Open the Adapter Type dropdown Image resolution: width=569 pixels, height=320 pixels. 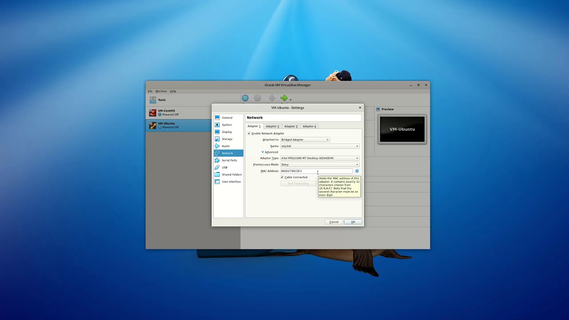tap(320, 158)
